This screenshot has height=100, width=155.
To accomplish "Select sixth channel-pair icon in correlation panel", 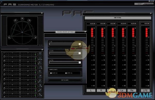I will (x=40, y=77).
